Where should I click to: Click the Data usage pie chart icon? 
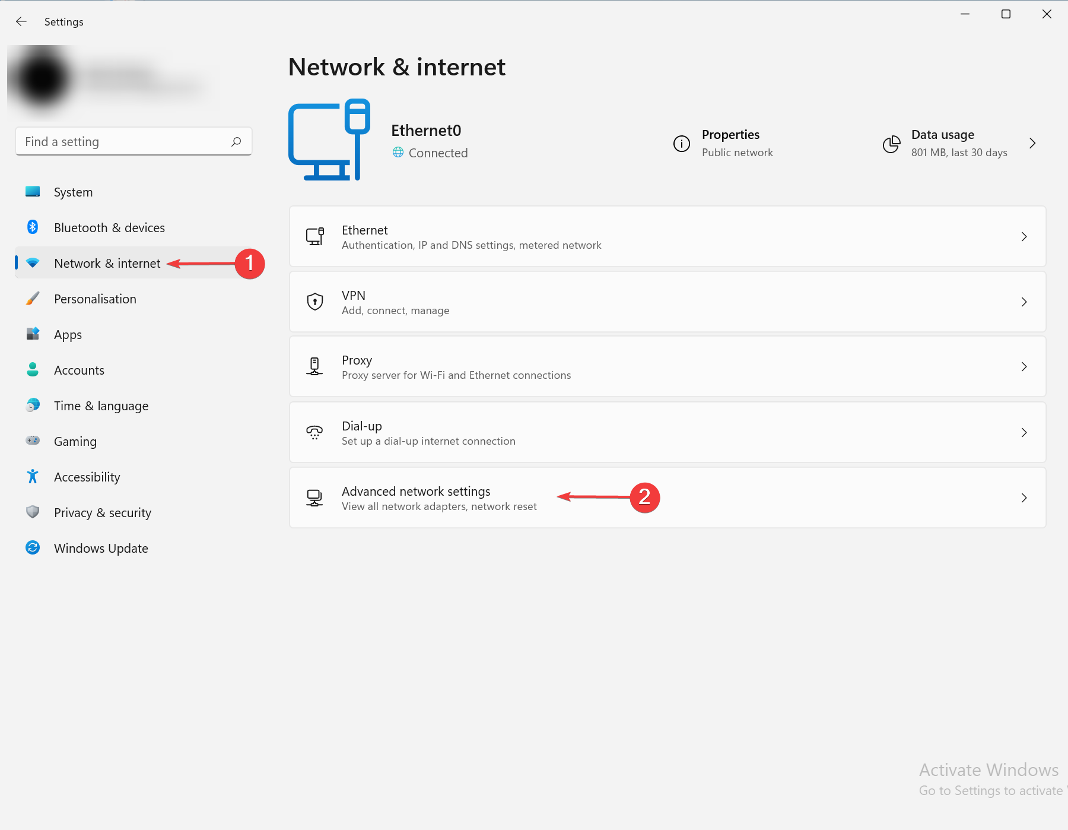[891, 143]
